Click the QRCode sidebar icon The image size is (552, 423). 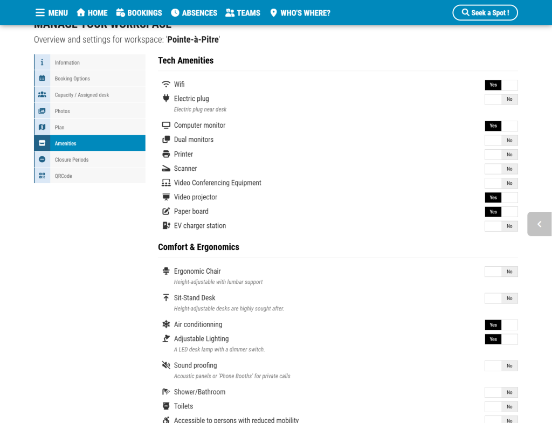point(42,176)
